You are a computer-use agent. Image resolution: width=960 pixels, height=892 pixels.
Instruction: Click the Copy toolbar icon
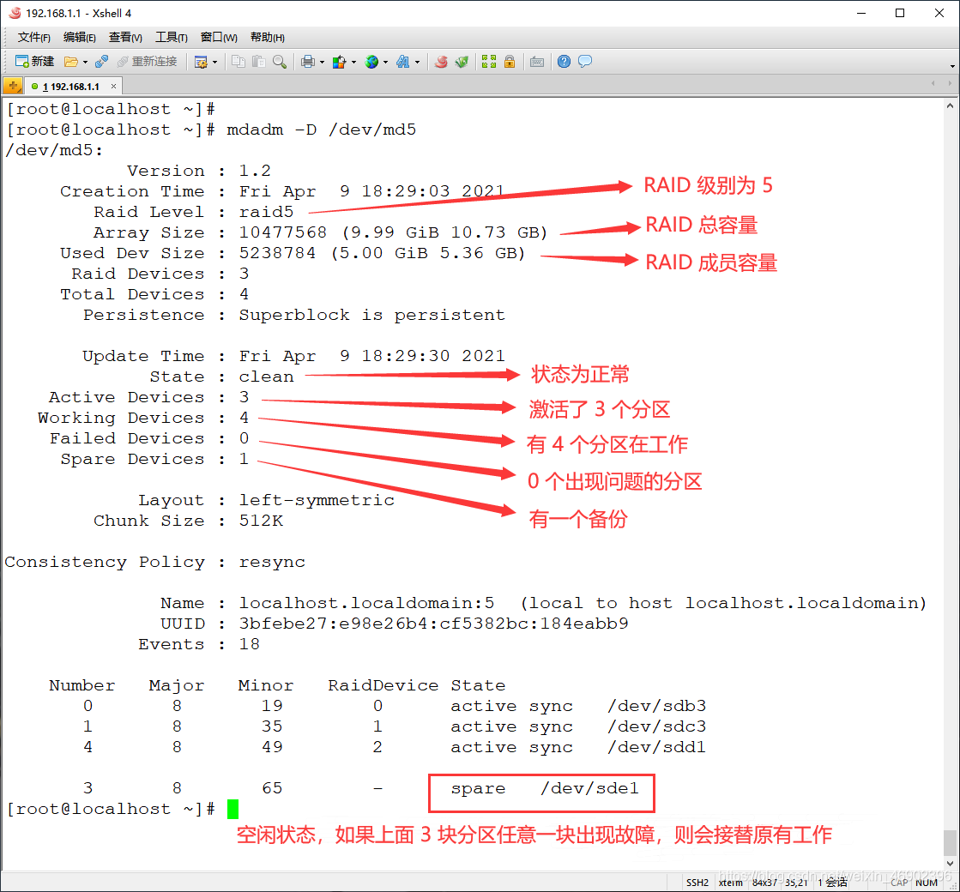point(238,62)
